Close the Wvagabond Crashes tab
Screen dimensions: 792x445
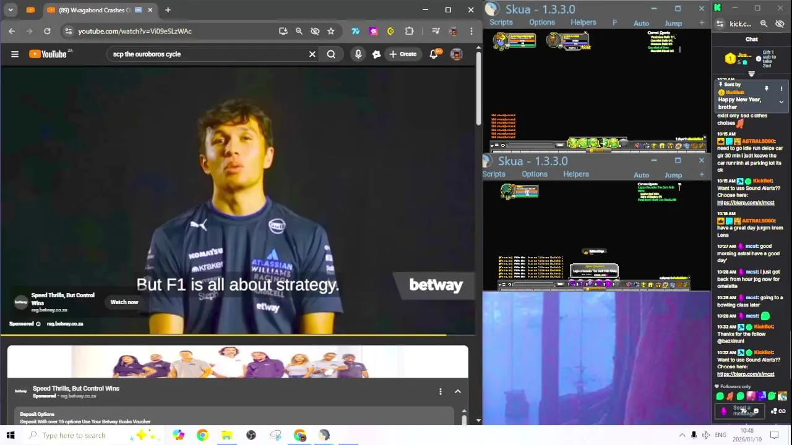coord(150,10)
